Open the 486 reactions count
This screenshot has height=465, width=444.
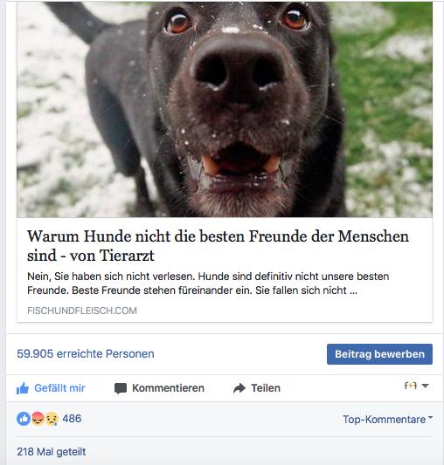coord(72,419)
